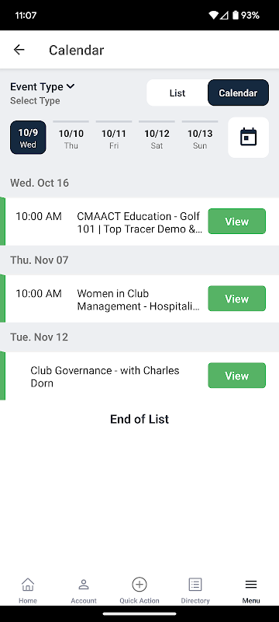
Task: Tap the battery status icon
Action: (236, 16)
